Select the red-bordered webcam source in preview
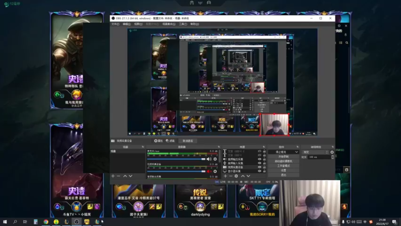 pyautogui.click(x=274, y=125)
